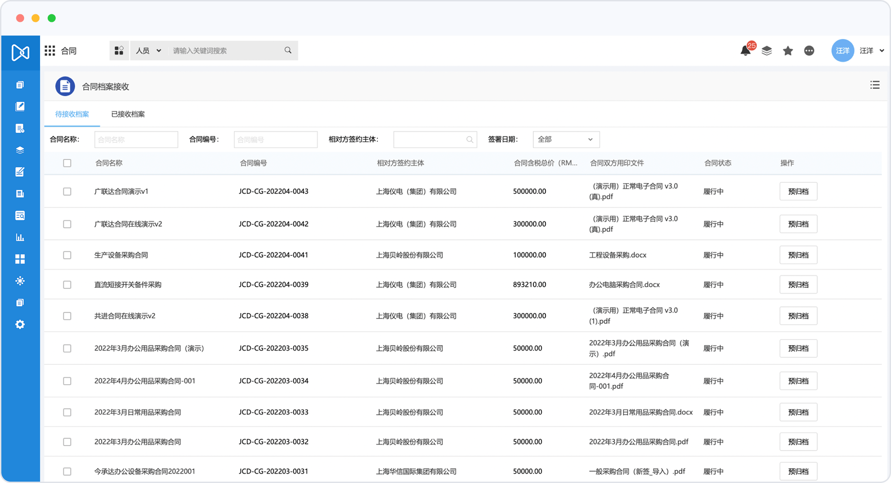
Task: Select the 待接收档案 tab
Action: 72,114
